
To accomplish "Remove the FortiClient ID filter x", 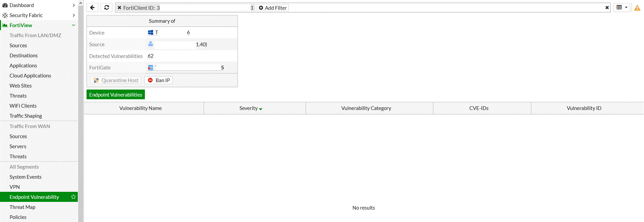I will click(x=119, y=8).
